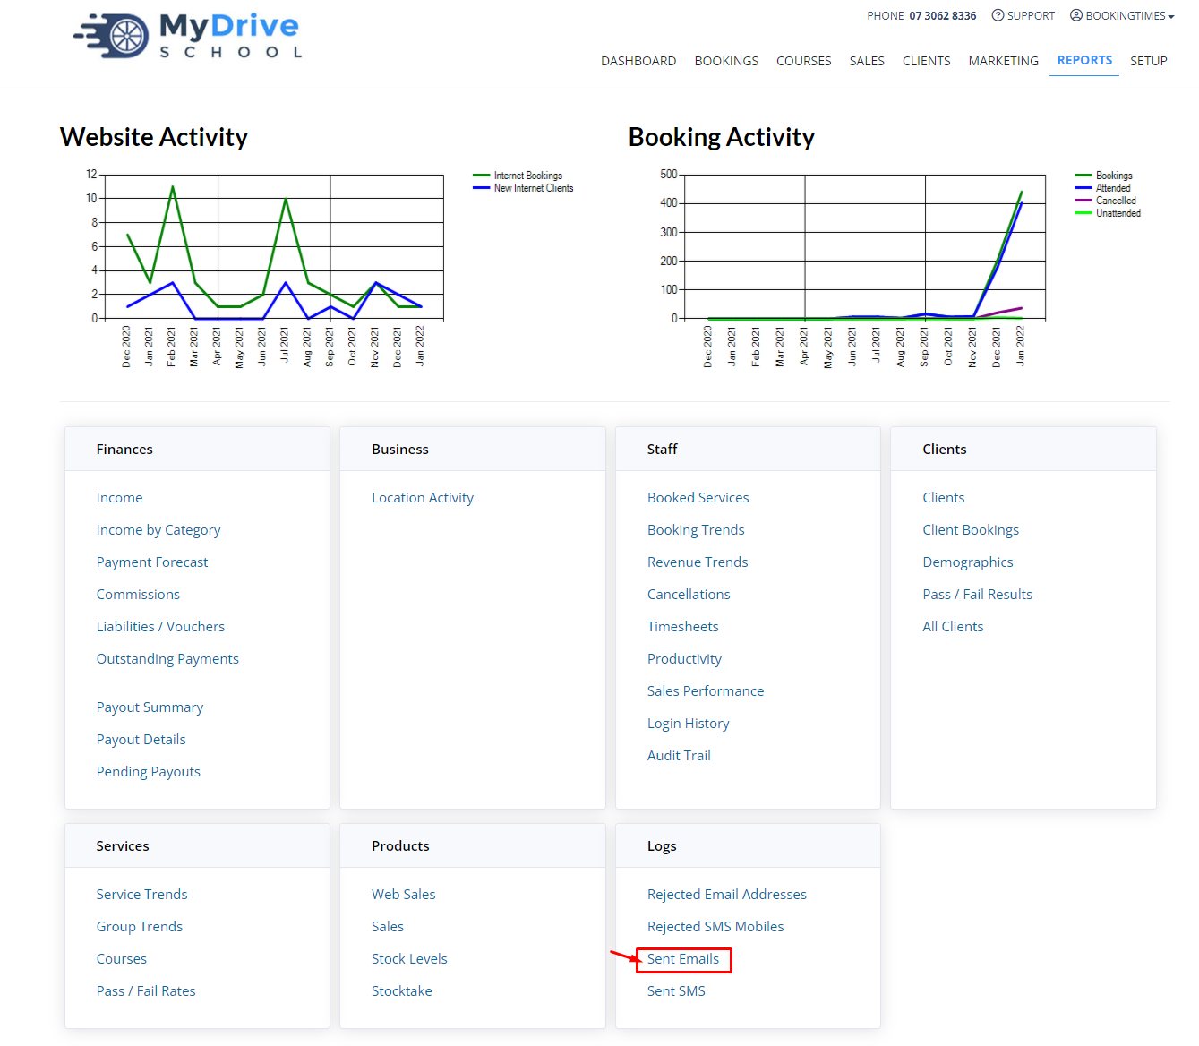Open the Demographics report
The image size is (1199, 1046).
[x=967, y=562]
